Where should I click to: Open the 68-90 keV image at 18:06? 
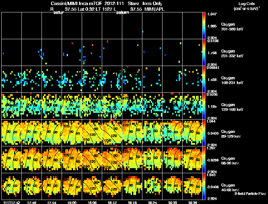click(92, 159)
